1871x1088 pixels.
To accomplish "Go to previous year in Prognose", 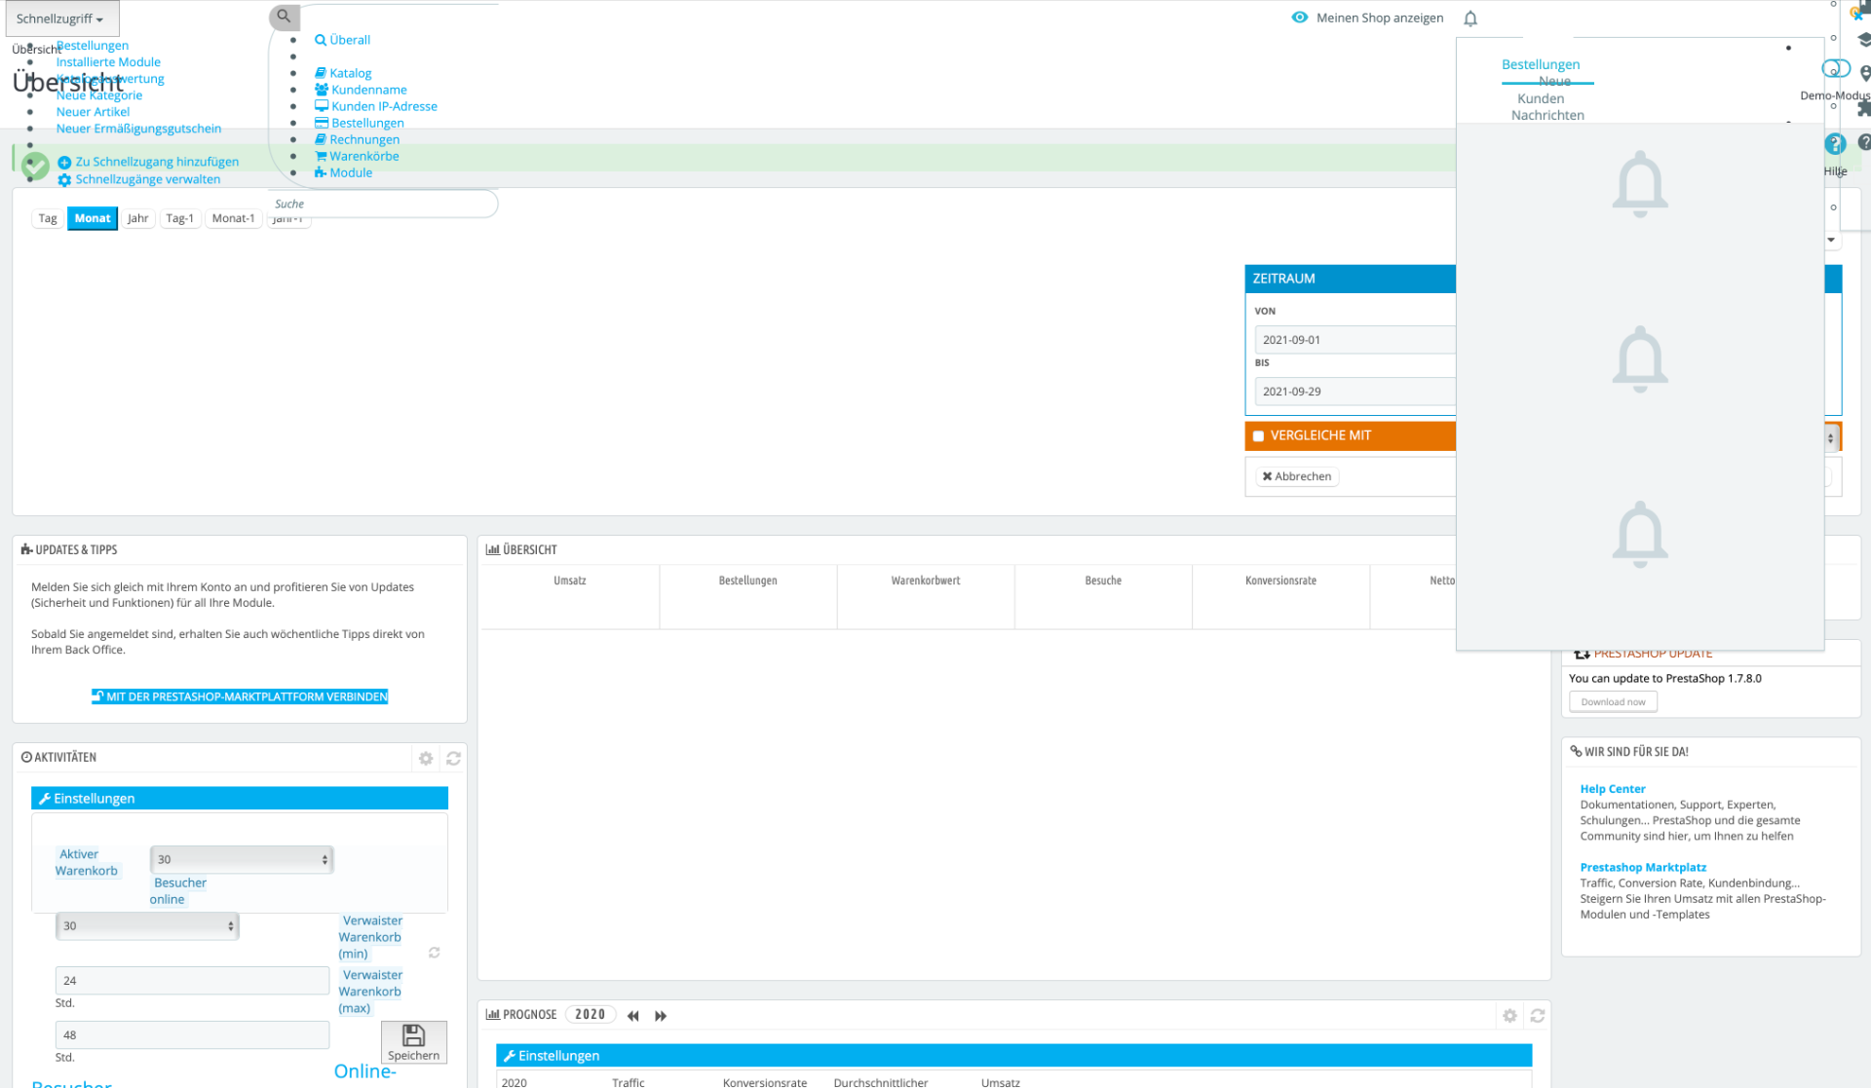I will click(633, 1016).
